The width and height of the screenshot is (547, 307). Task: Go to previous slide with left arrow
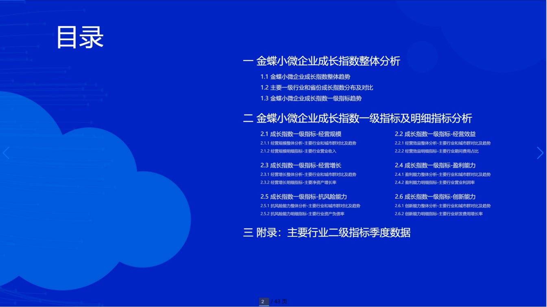pos(6,153)
